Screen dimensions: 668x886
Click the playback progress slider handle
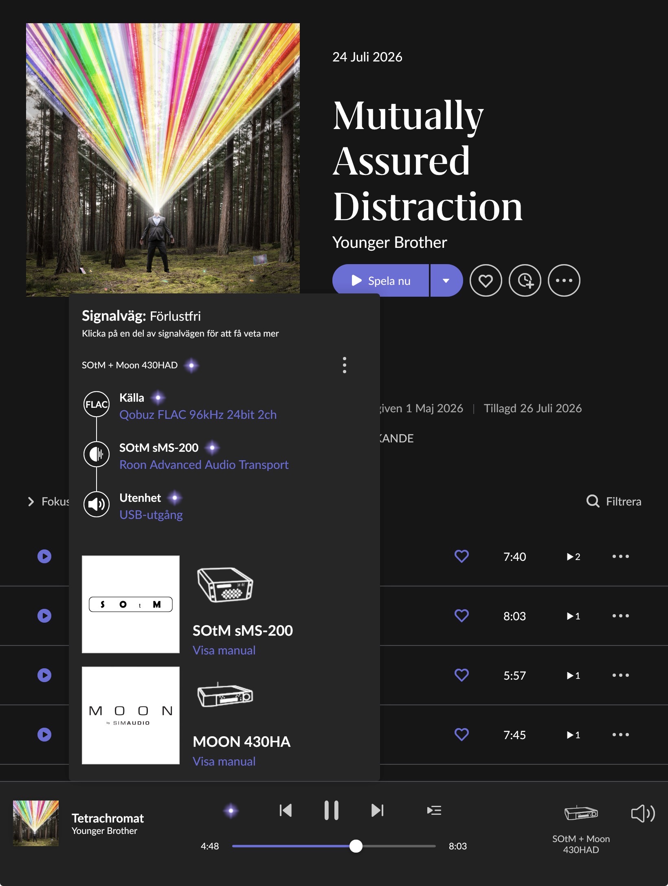(x=356, y=846)
